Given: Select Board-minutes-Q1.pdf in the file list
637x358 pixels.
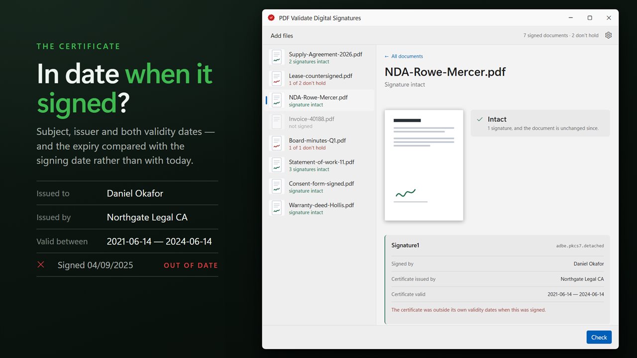Looking at the screenshot, I should 319,143.
